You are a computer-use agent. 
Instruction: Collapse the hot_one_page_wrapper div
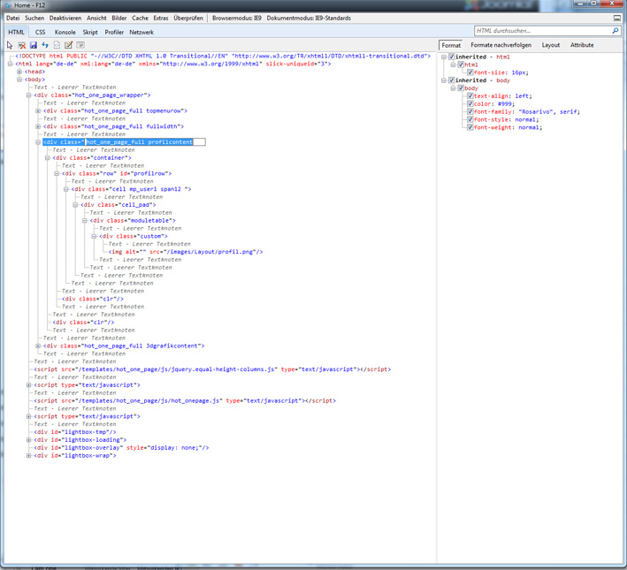28,95
